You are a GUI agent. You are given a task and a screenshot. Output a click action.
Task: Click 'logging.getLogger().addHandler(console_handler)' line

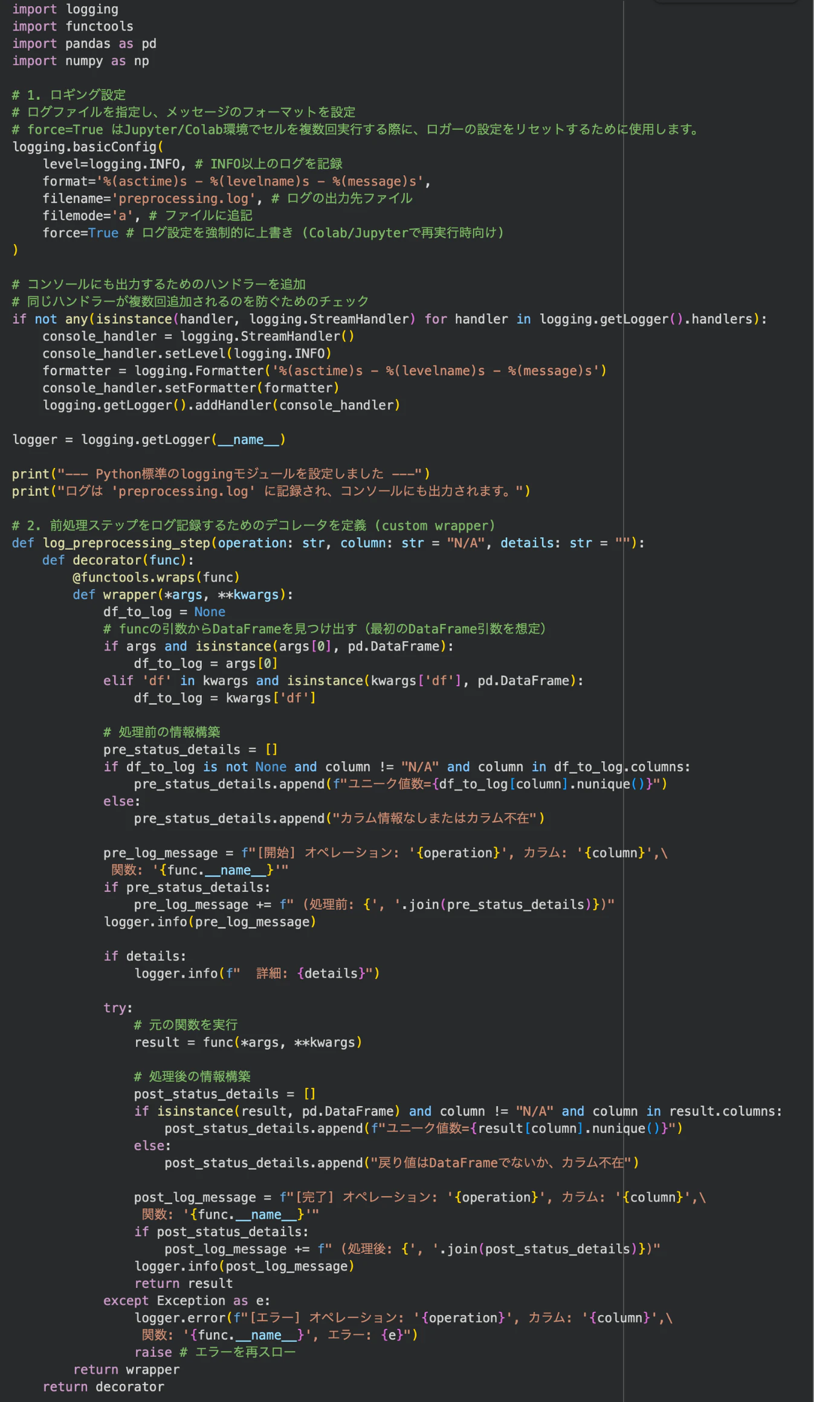point(221,405)
